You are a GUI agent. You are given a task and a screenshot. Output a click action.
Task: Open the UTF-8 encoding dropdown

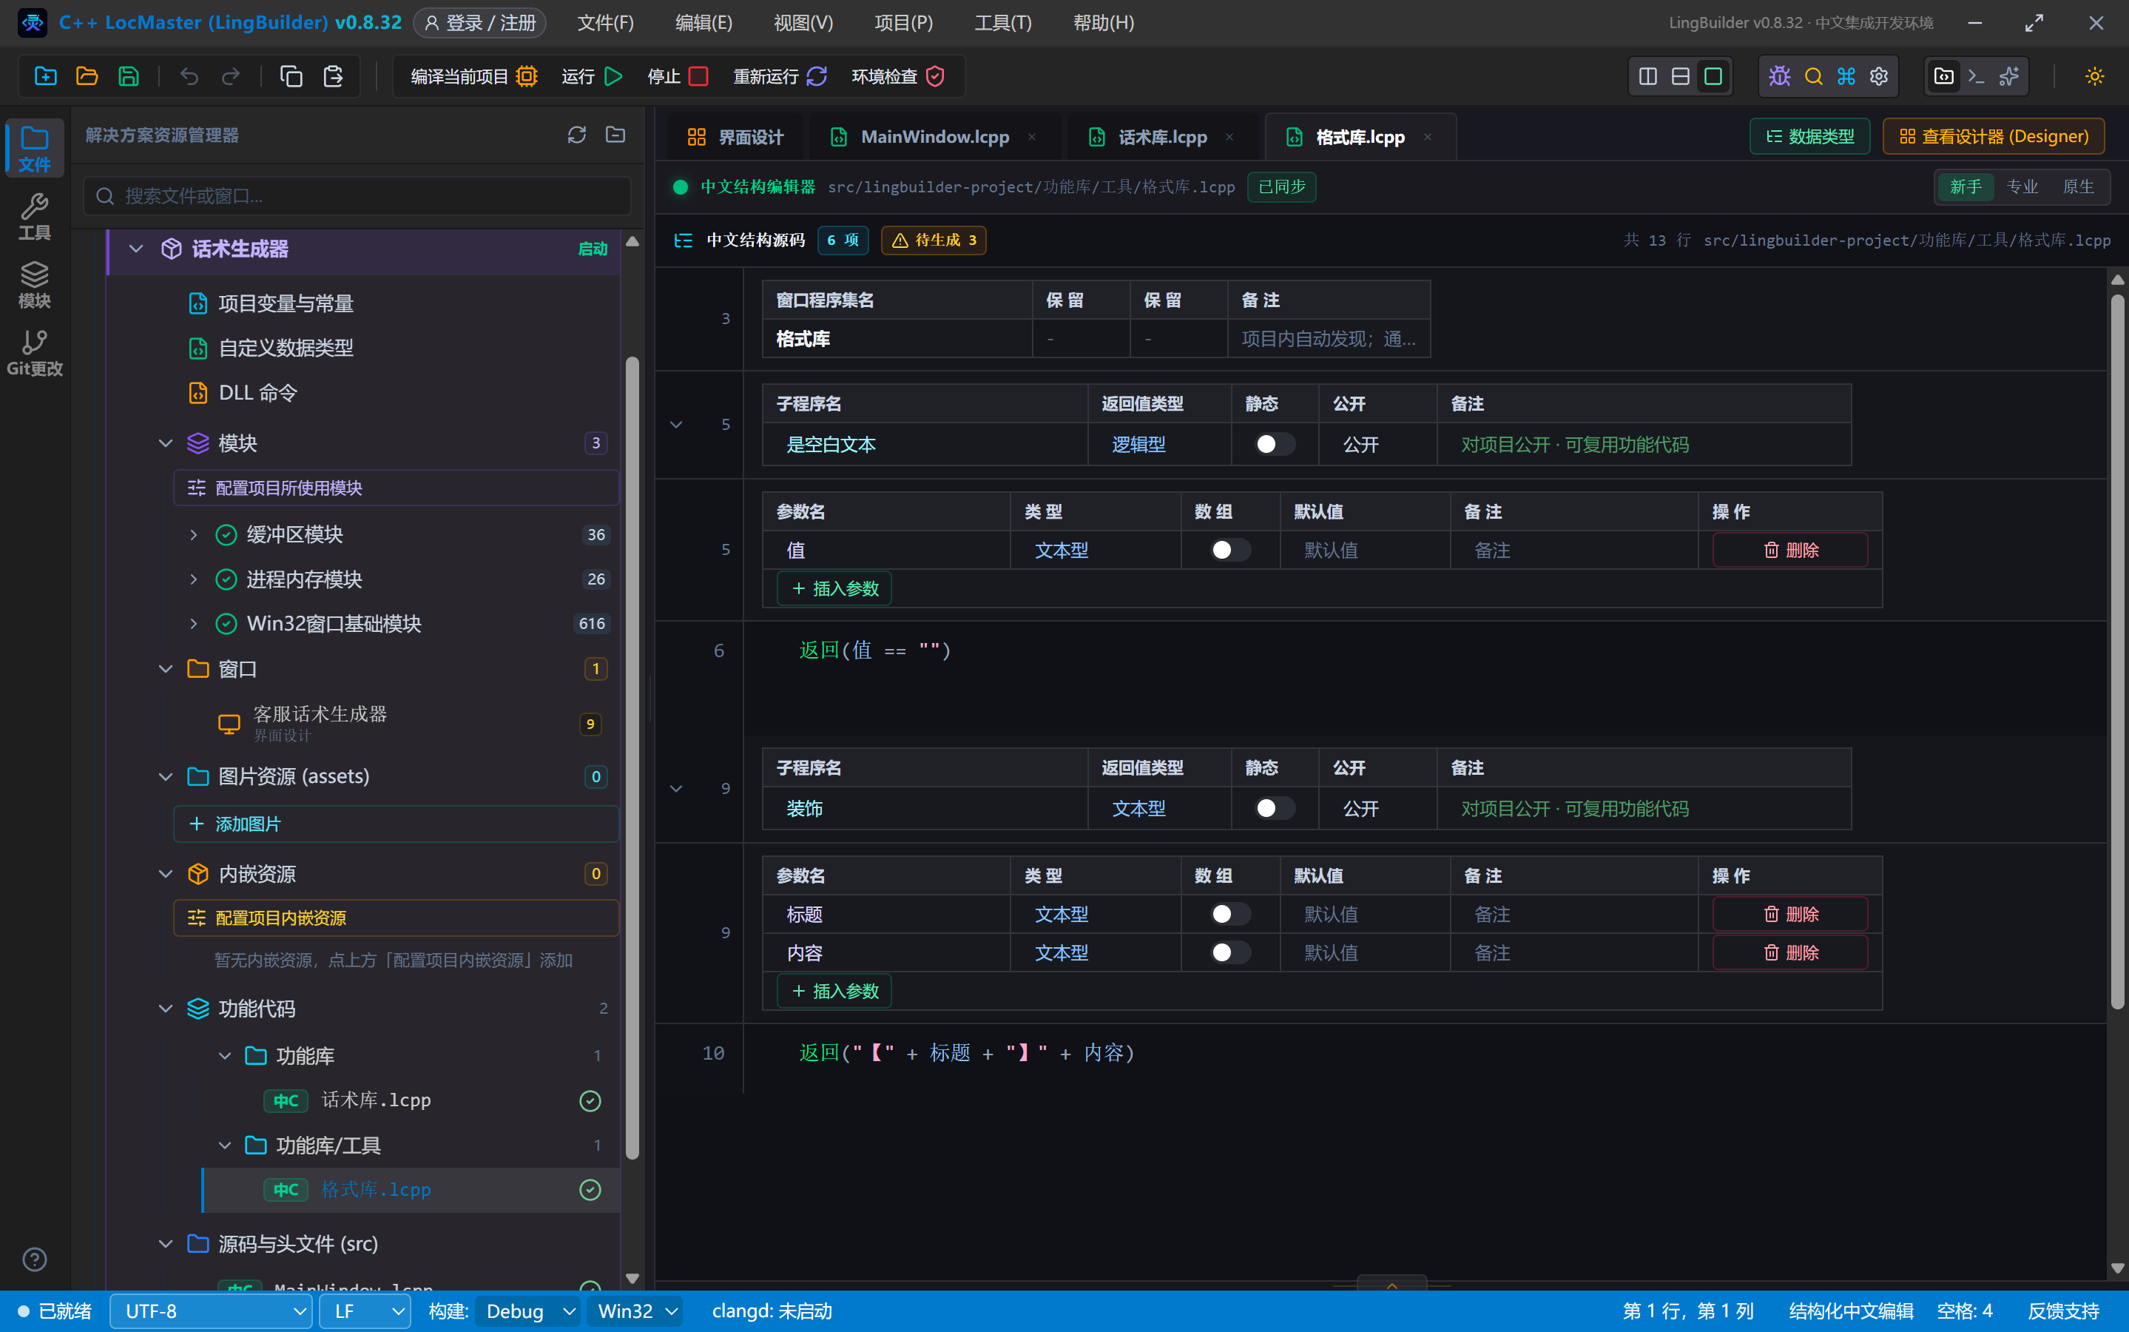tap(212, 1311)
